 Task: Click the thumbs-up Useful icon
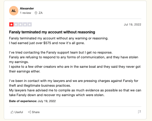click(x=12, y=112)
